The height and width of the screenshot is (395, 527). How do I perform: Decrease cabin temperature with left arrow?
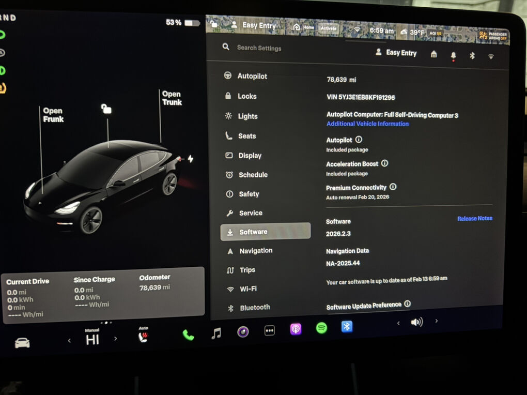tap(70, 340)
